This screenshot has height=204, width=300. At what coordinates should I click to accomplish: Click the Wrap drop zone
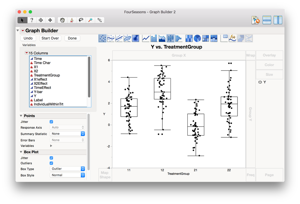[x=250, y=55]
